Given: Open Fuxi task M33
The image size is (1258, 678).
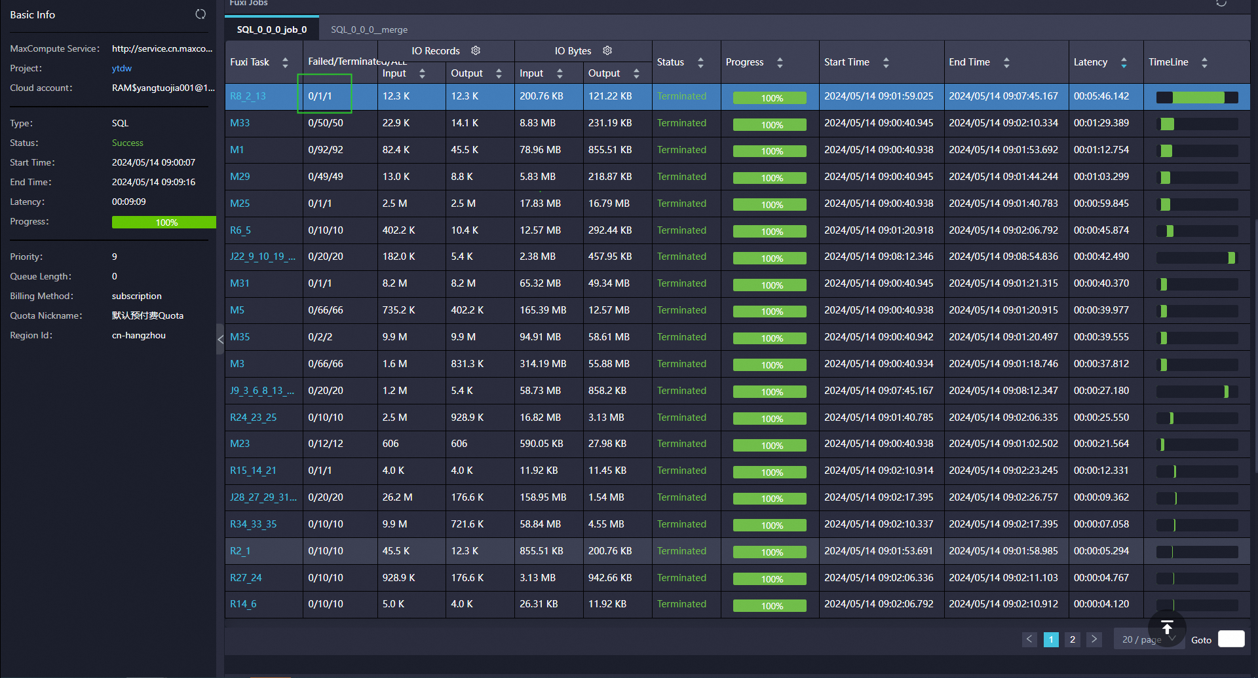Looking at the screenshot, I should tap(240, 123).
